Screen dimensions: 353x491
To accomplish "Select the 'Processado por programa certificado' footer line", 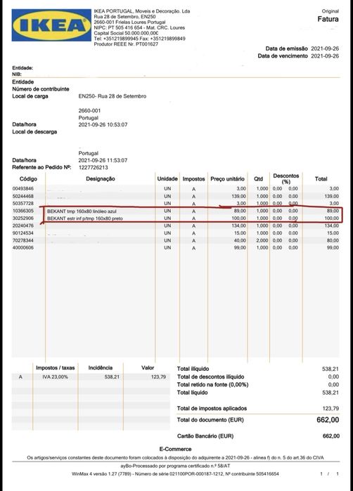I will tap(176, 466).
